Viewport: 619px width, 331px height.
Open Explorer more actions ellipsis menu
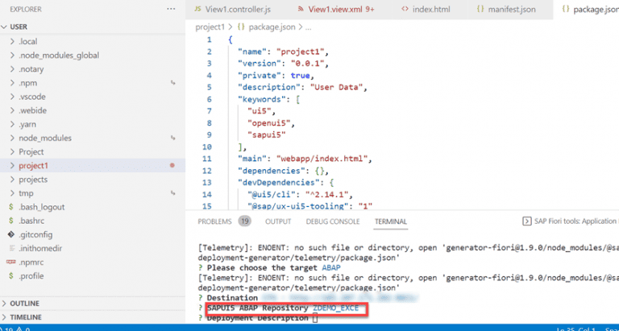[x=170, y=9]
